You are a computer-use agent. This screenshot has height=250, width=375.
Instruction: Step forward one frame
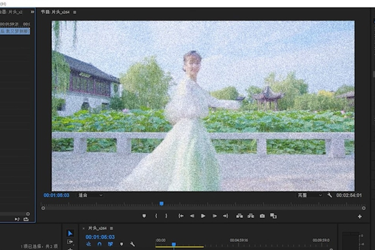click(214, 216)
